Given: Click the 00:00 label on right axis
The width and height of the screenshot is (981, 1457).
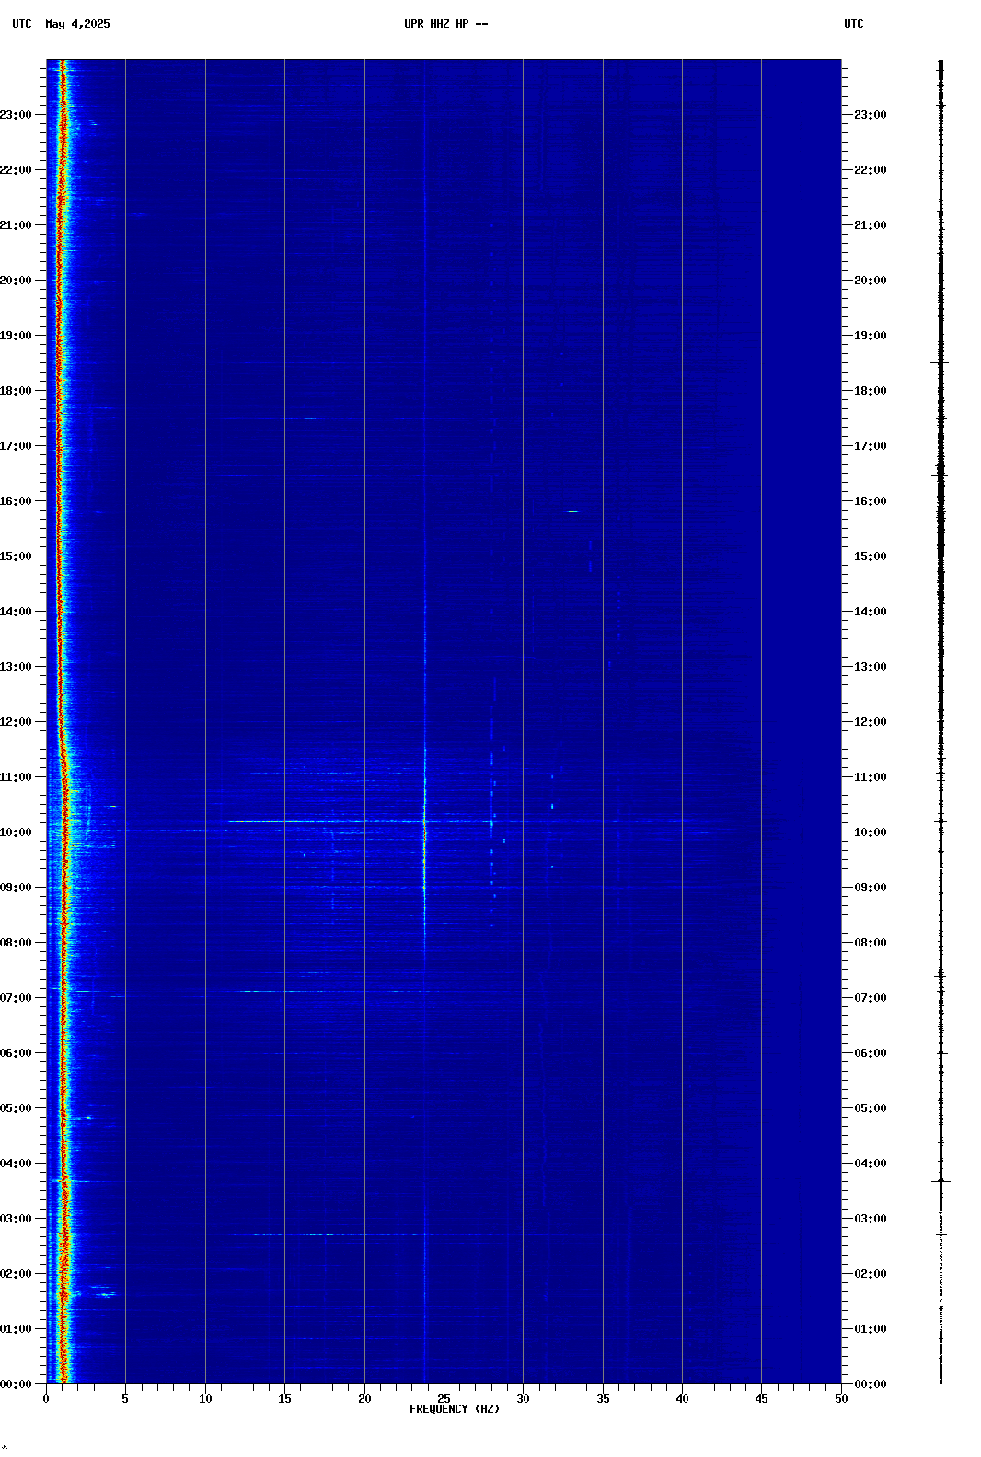Looking at the screenshot, I should point(870,1384).
